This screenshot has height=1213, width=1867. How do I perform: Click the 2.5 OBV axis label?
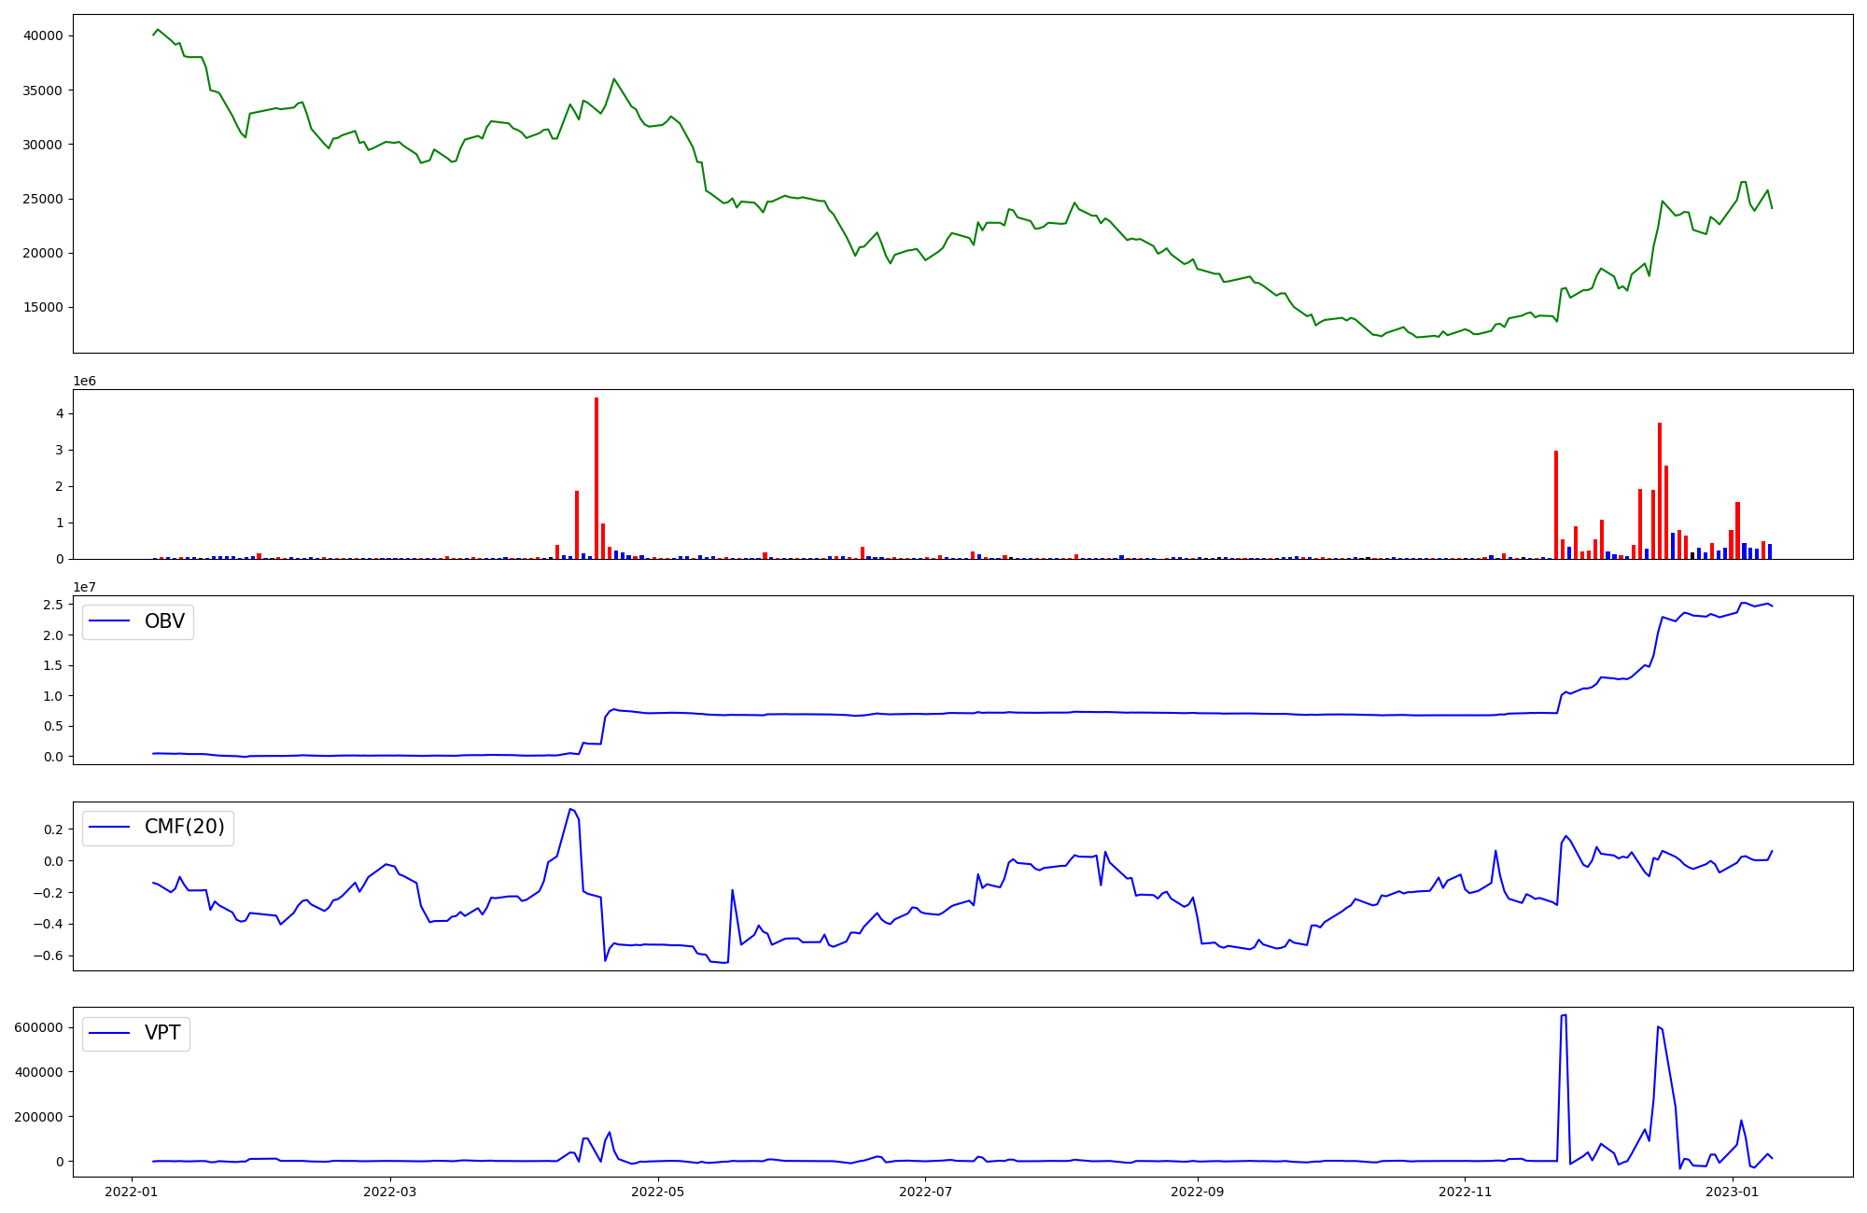click(x=54, y=605)
